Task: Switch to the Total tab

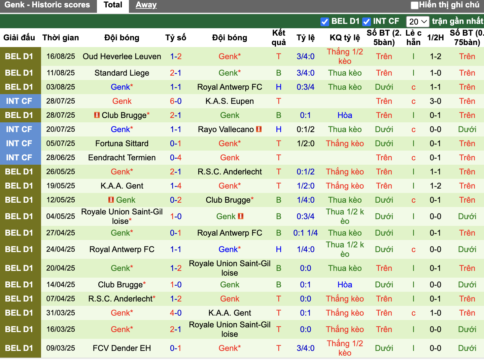Action: pos(113,5)
